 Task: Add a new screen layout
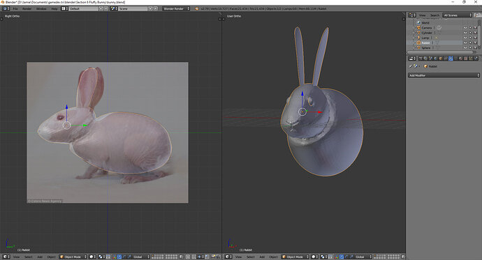tap(101, 8)
